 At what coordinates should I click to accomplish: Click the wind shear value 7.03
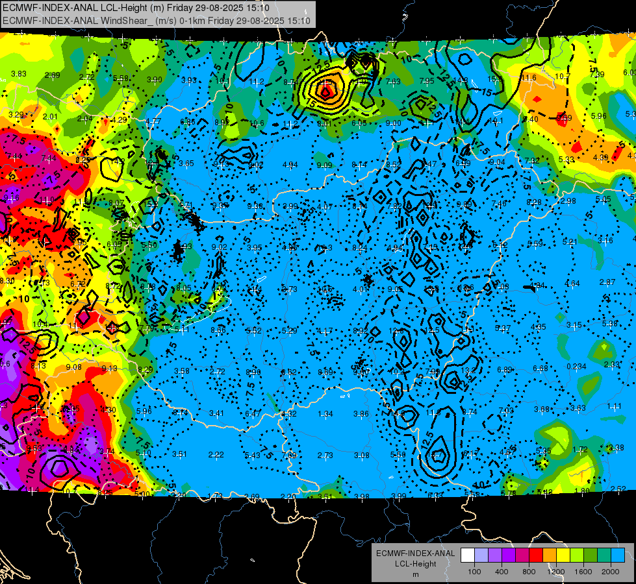506,411
